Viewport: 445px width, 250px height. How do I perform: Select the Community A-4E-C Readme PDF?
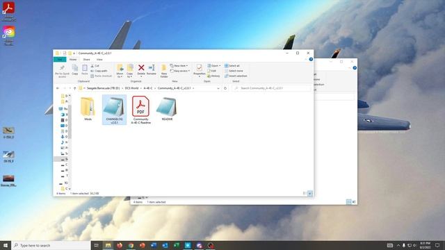pos(140,110)
